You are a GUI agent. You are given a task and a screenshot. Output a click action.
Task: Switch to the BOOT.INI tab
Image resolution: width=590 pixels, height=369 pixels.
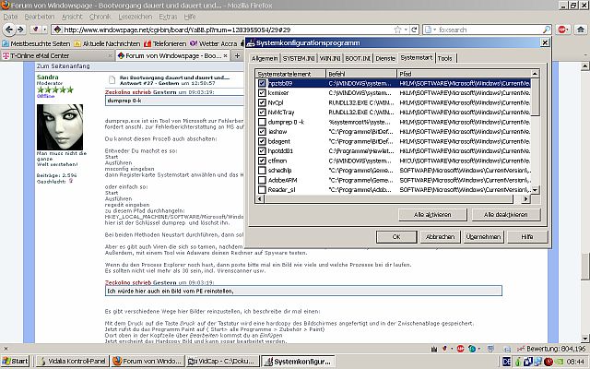pyautogui.click(x=358, y=58)
